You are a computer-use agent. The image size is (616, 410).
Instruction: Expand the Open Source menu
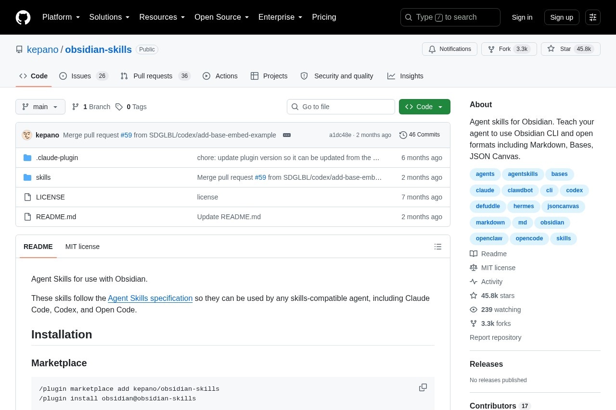coord(222,17)
